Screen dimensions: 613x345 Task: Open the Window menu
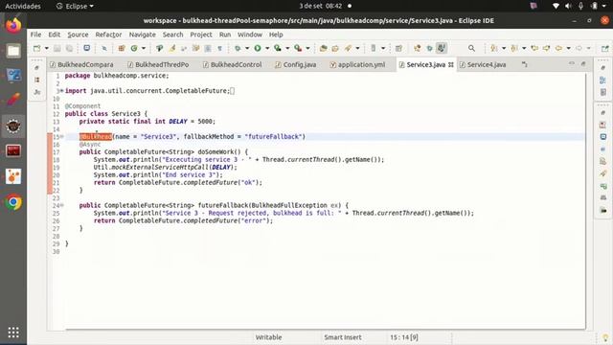click(x=250, y=34)
